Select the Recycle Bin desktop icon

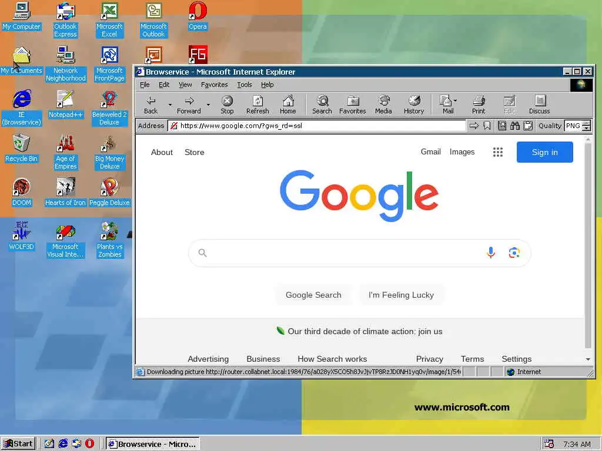22,148
